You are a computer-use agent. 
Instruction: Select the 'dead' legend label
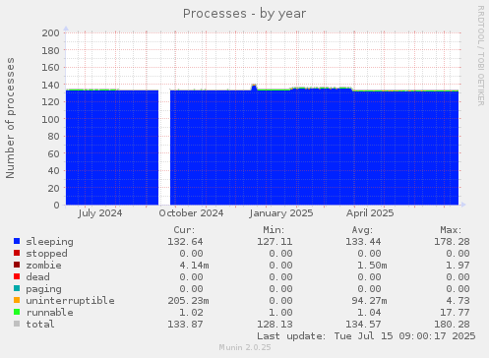pos(37,277)
